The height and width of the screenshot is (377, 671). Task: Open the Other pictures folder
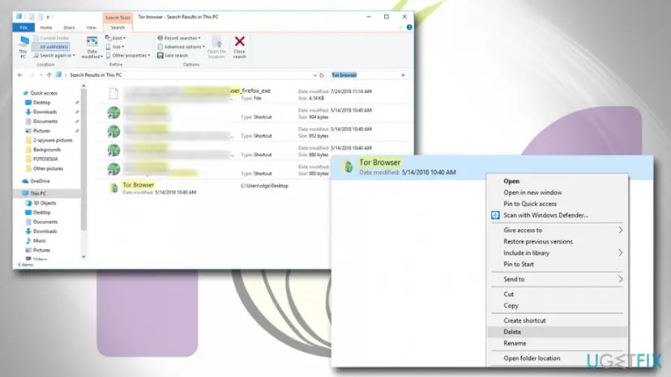coord(48,168)
